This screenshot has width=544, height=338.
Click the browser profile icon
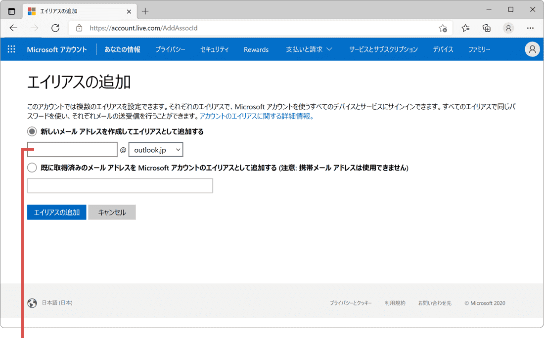coord(508,28)
